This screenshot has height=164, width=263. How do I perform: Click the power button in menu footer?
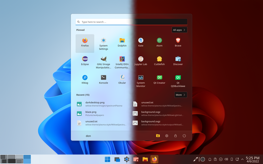(x=184, y=136)
